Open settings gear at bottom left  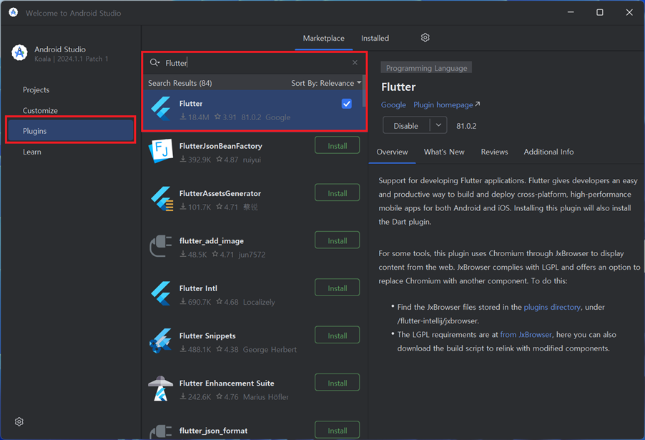[x=19, y=422]
